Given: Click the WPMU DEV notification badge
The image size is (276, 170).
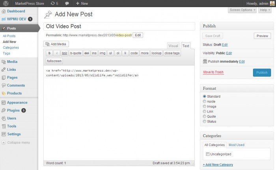Looking at the screenshot, I should [x=30, y=19].
